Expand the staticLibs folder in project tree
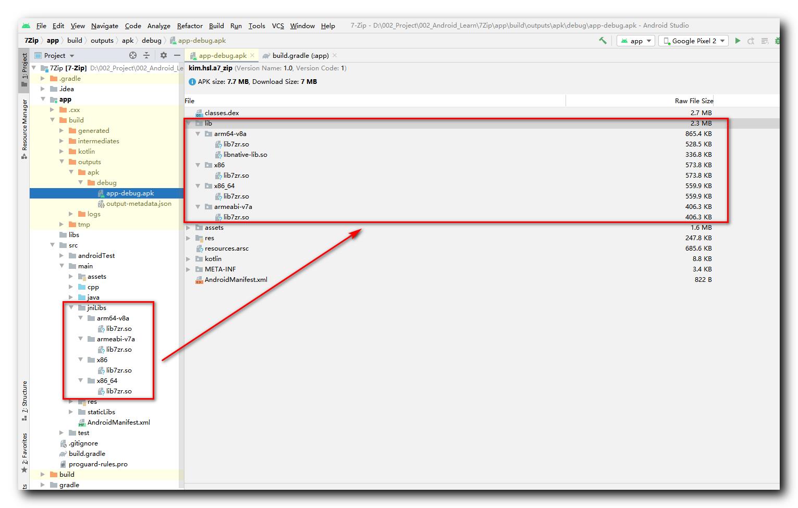Viewport: 798px width, 508px height. (71, 412)
